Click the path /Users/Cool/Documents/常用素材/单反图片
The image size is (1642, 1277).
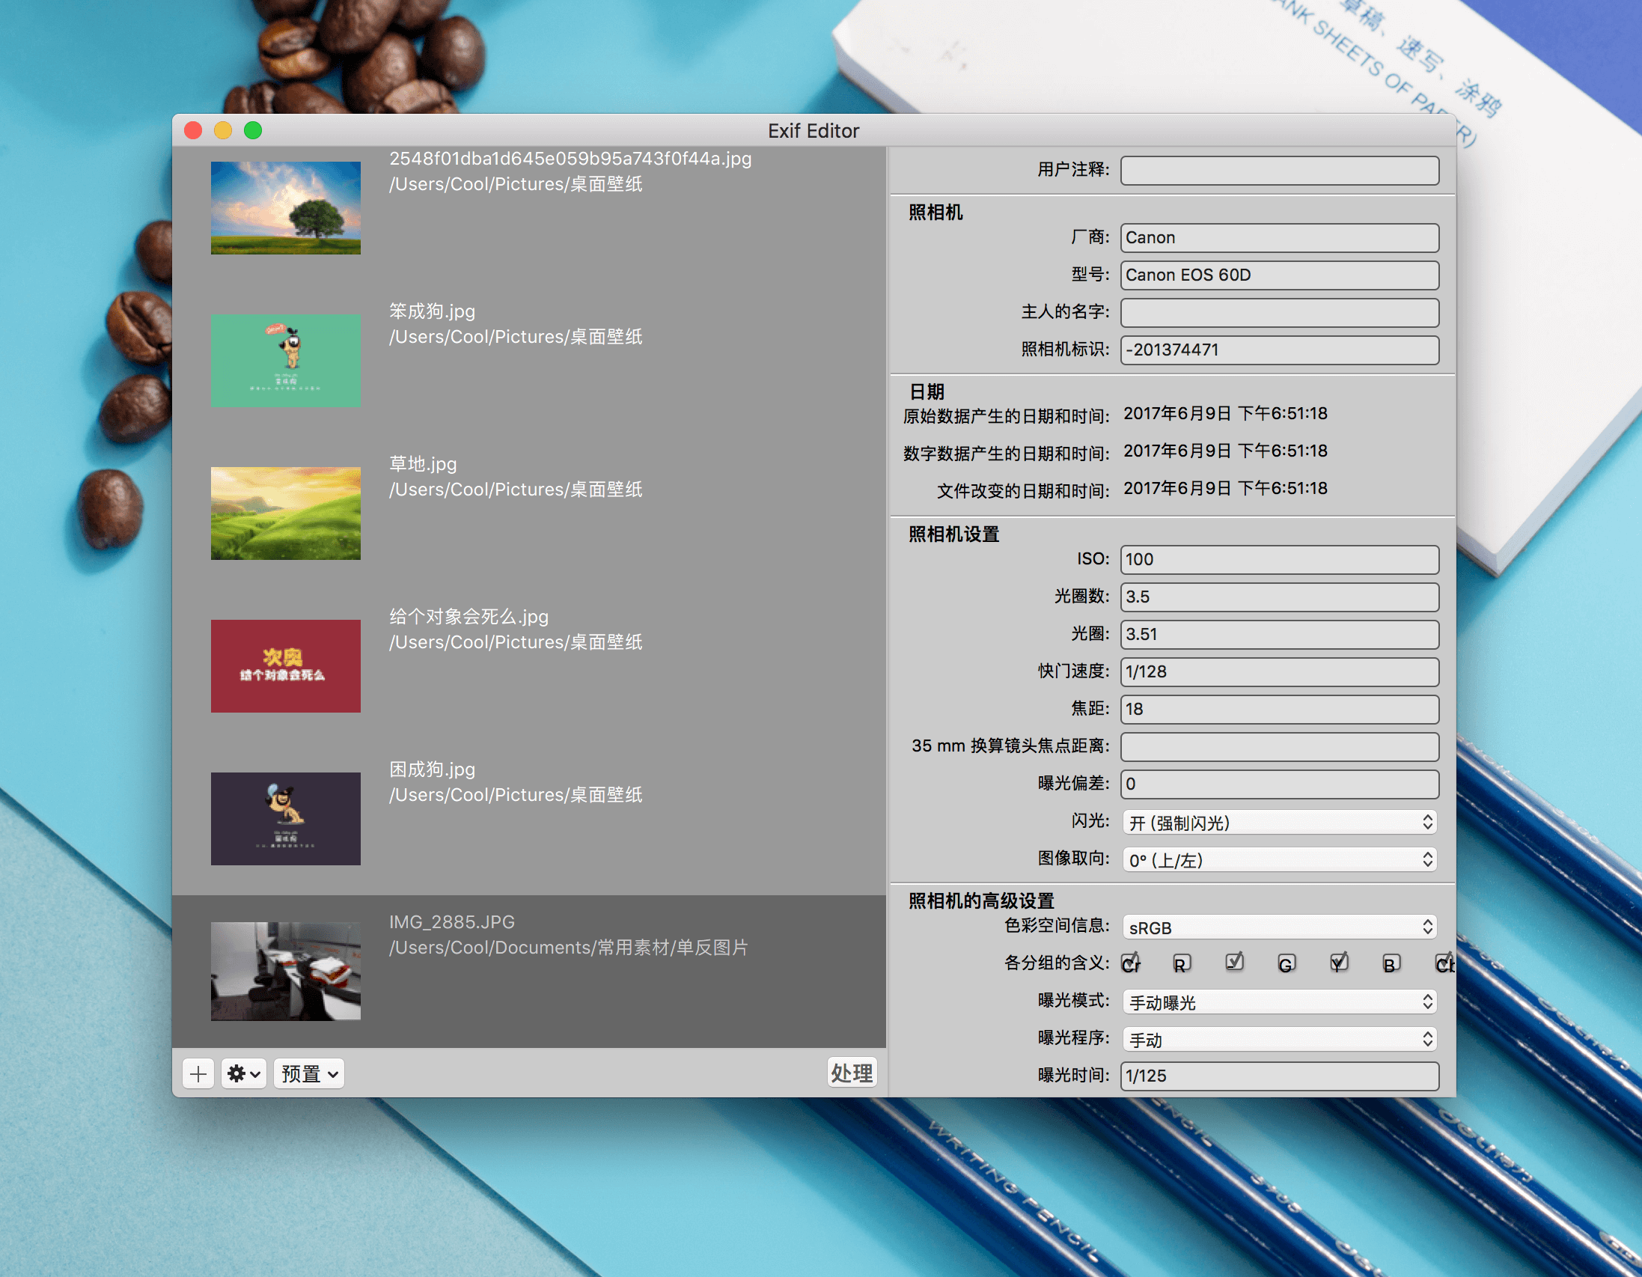click(x=568, y=947)
